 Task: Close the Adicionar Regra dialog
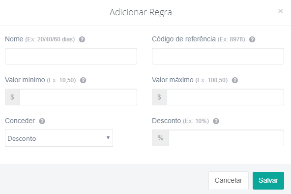coord(280,11)
